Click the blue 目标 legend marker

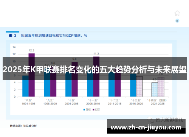[84, 110]
